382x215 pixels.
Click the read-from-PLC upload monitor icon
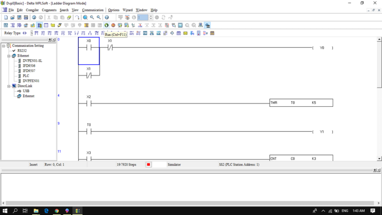(x=120, y=25)
